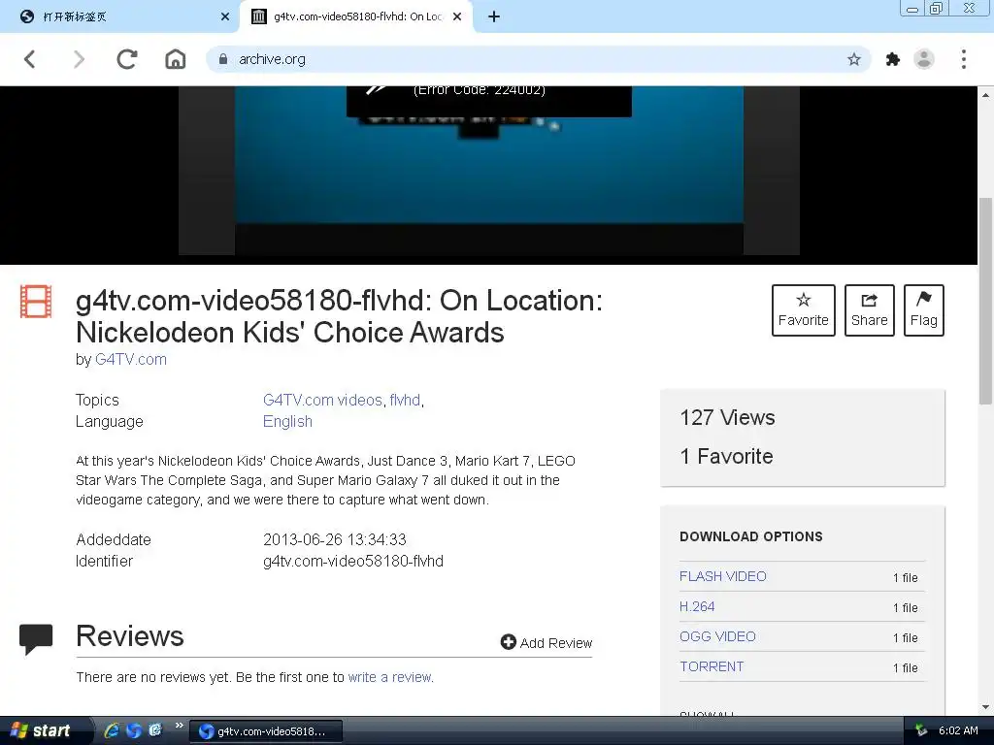Click the Share button
The width and height of the screenshot is (994, 745).
869,309
